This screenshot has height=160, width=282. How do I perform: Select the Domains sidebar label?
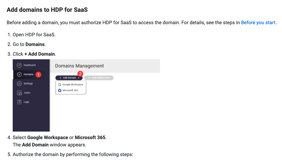[28, 74]
